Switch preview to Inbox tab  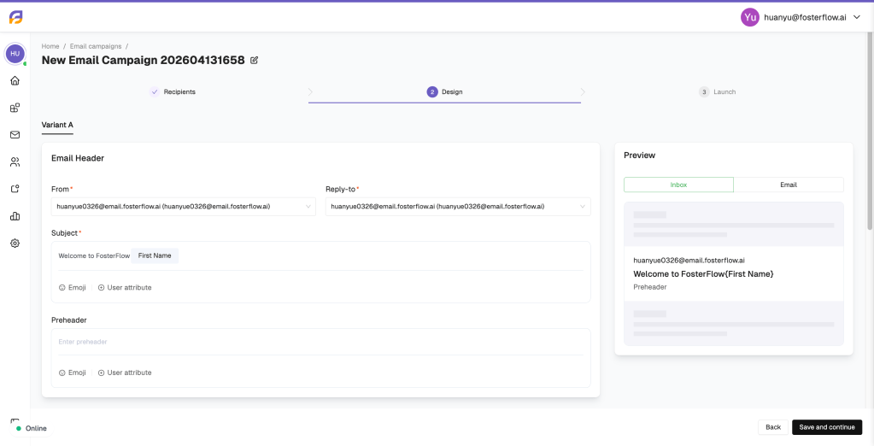coord(678,185)
